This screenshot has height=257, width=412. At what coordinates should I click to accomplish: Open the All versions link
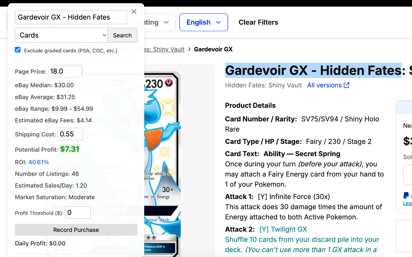(324, 85)
